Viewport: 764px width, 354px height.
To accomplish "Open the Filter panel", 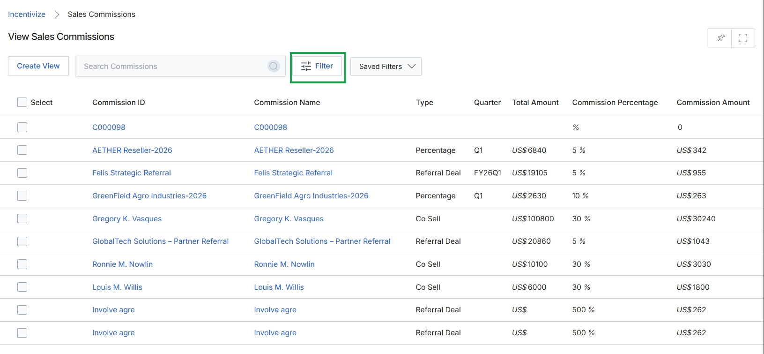I will tap(317, 66).
